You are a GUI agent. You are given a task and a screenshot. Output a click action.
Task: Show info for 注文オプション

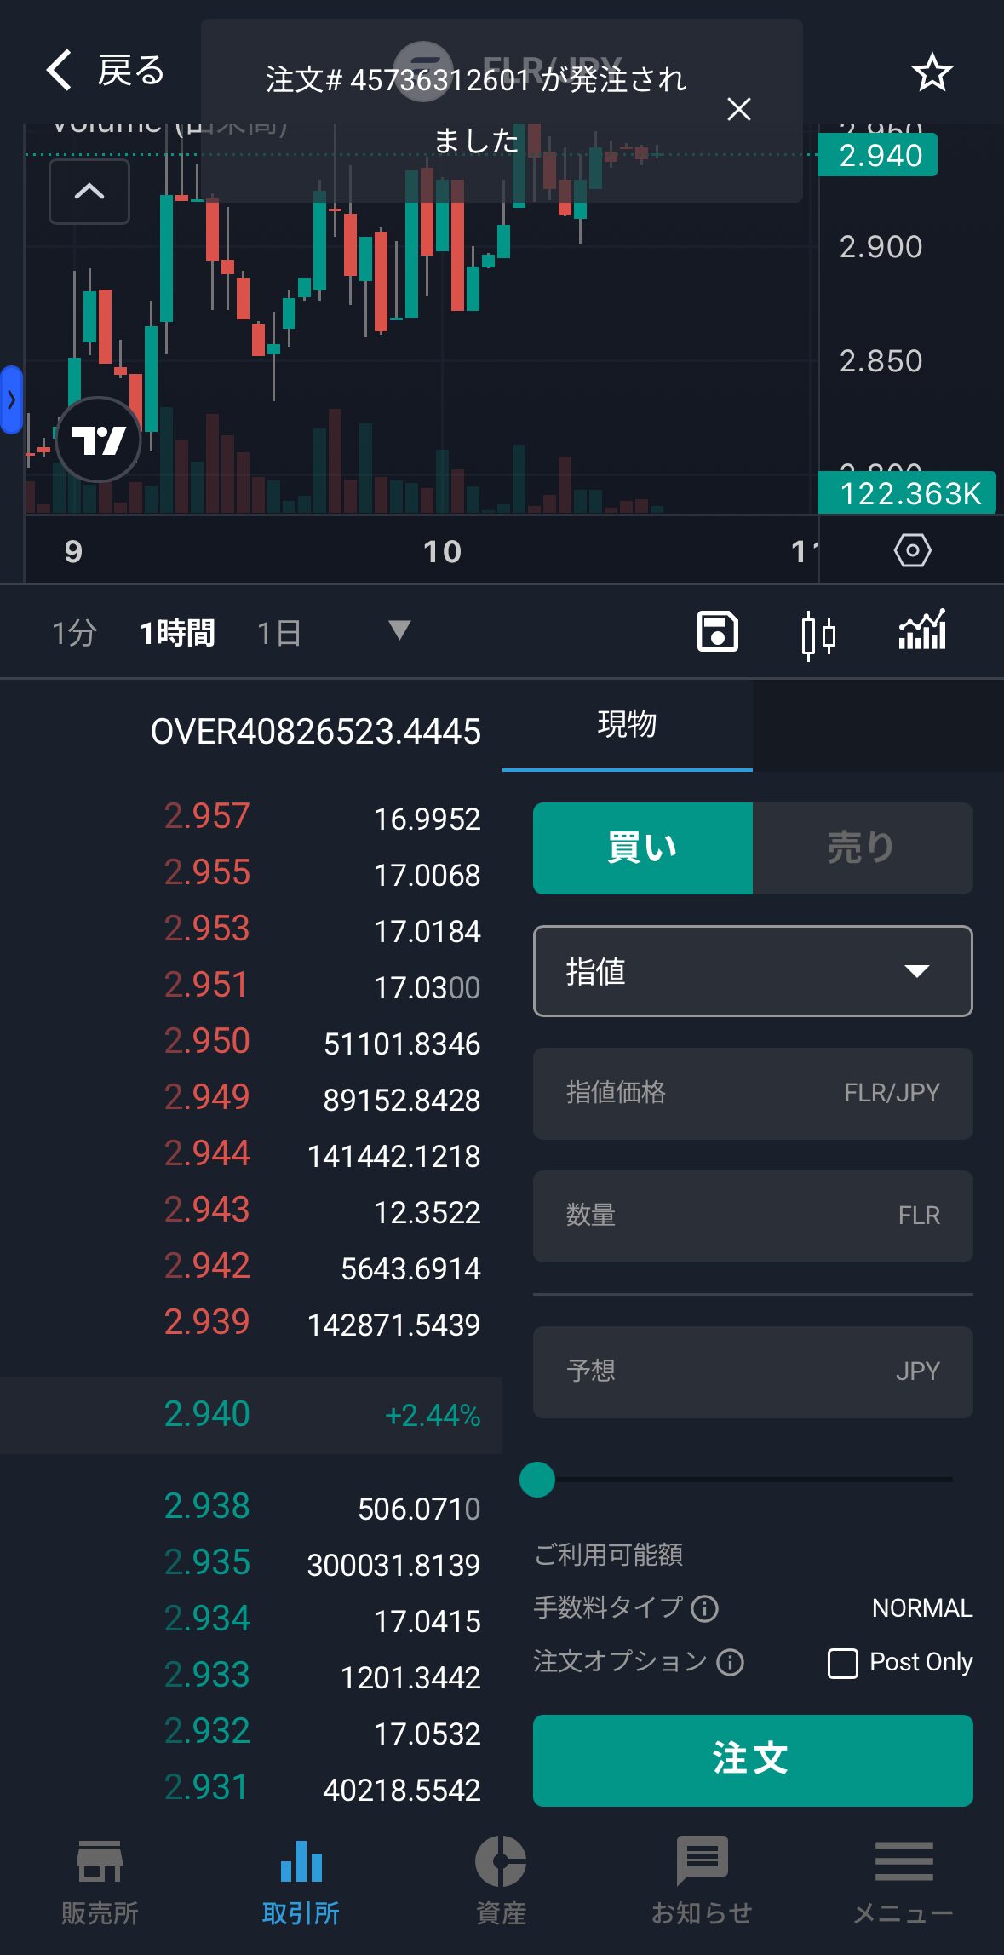[731, 1662]
